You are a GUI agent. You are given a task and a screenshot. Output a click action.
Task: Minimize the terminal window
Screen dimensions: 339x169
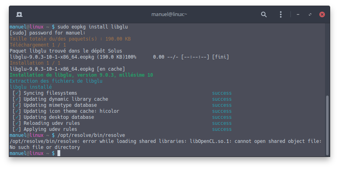pyautogui.click(x=298, y=14)
